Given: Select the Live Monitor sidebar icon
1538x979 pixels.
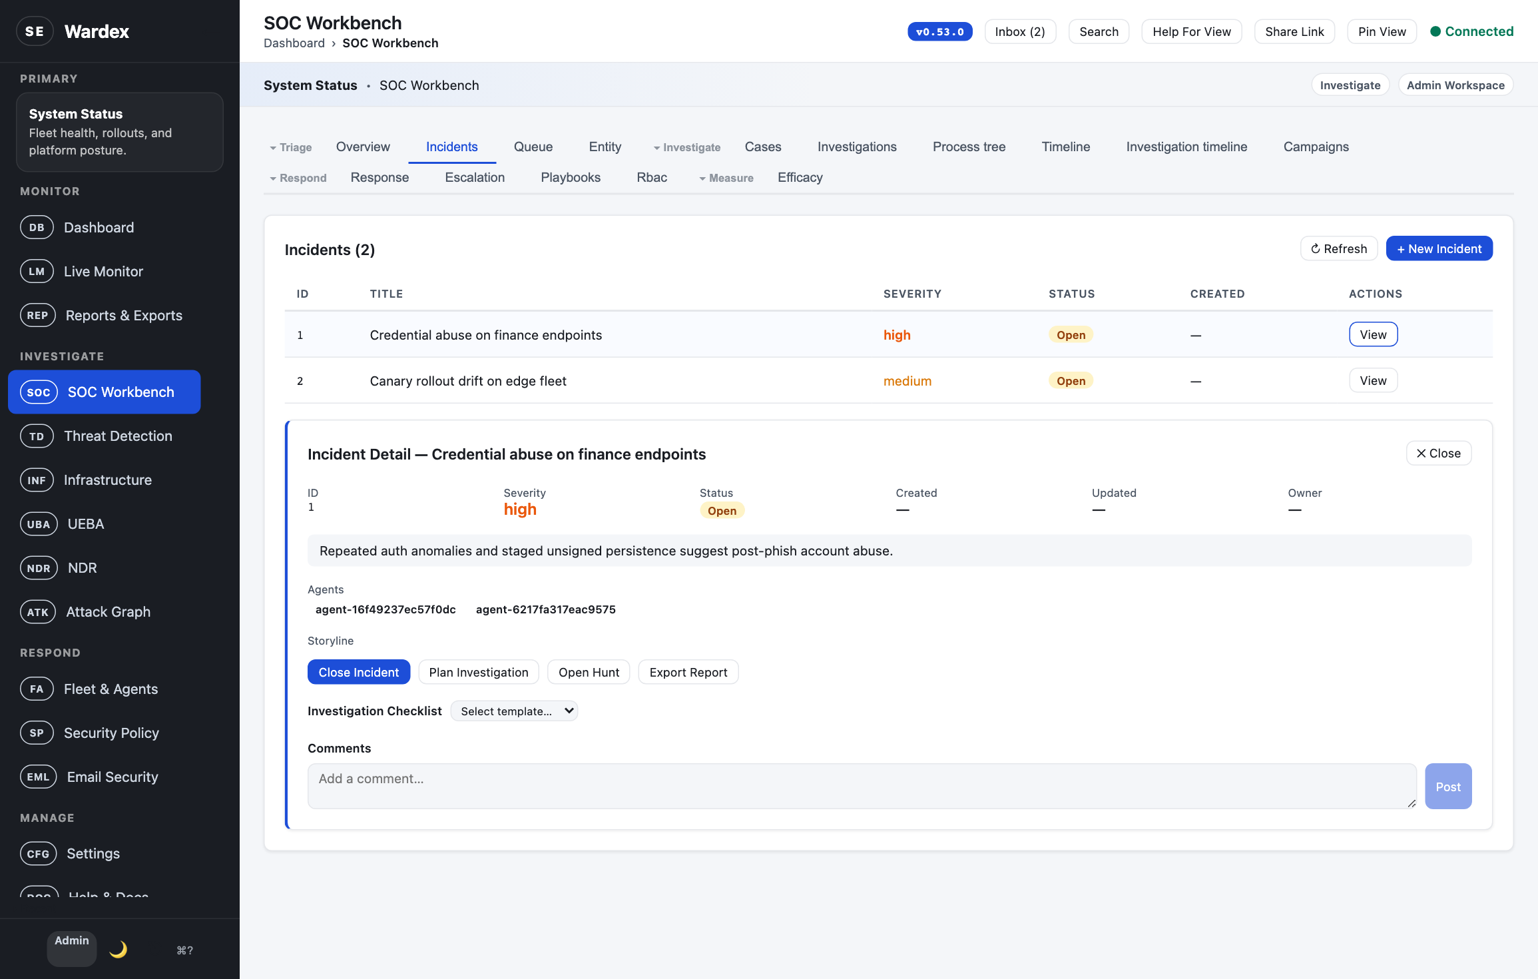Looking at the screenshot, I should pyautogui.click(x=37, y=271).
